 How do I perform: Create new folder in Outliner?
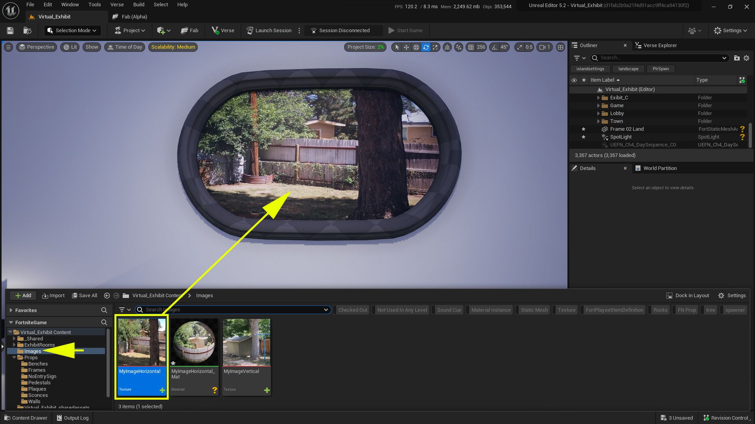(x=737, y=58)
